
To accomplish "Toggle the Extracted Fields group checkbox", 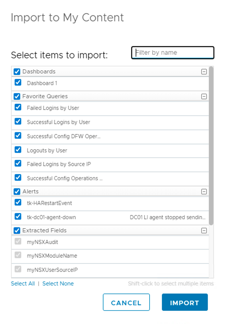I will [x=17, y=231].
